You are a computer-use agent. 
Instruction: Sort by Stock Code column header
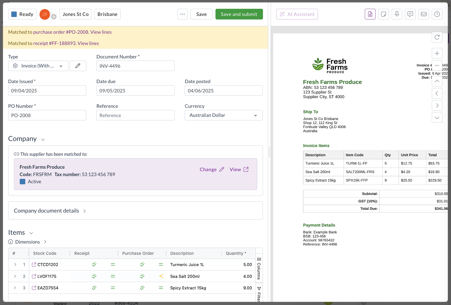click(45, 253)
